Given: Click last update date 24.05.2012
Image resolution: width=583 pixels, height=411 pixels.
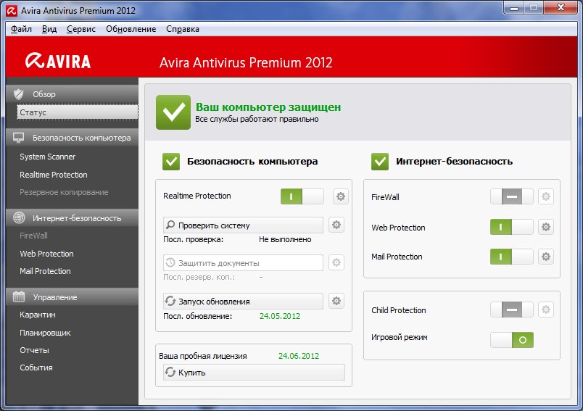Looking at the screenshot, I should tap(280, 316).
